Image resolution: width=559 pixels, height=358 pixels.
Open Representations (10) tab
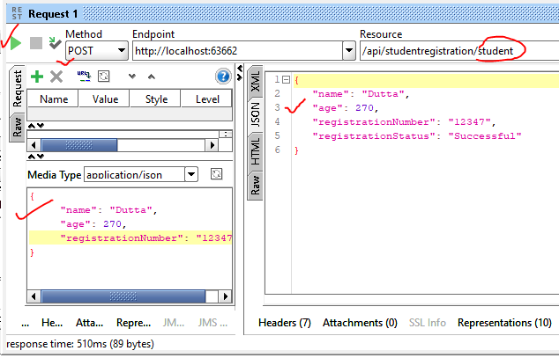pos(504,323)
